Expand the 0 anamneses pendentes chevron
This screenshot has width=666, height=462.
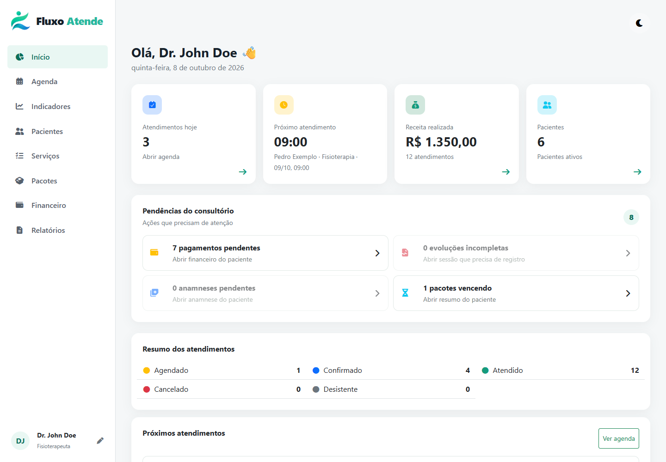pyautogui.click(x=377, y=293)
